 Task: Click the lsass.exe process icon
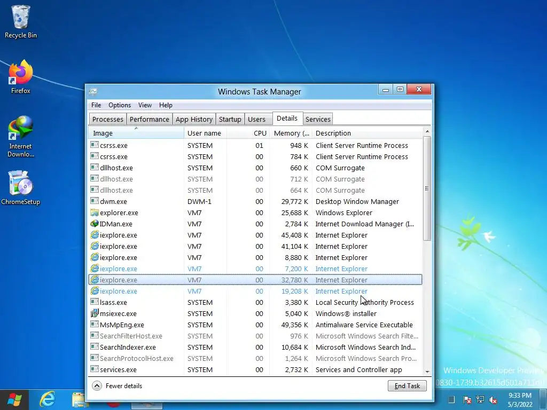[94, 302]
